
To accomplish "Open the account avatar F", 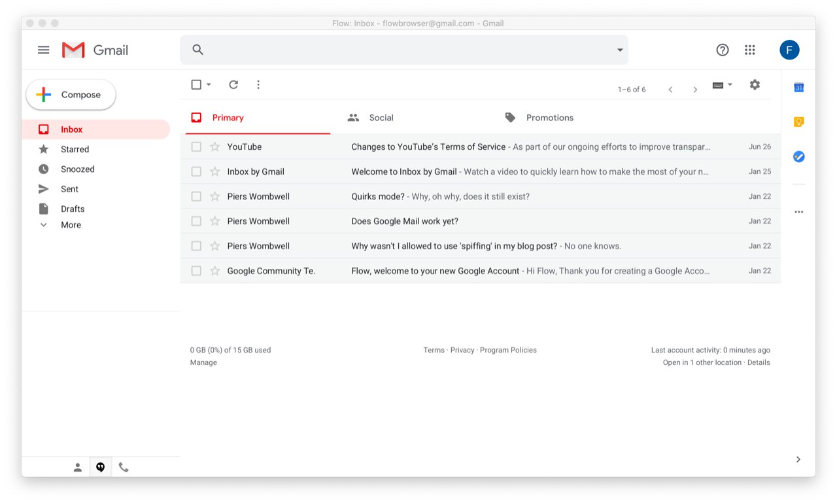I will pos(789,50).
